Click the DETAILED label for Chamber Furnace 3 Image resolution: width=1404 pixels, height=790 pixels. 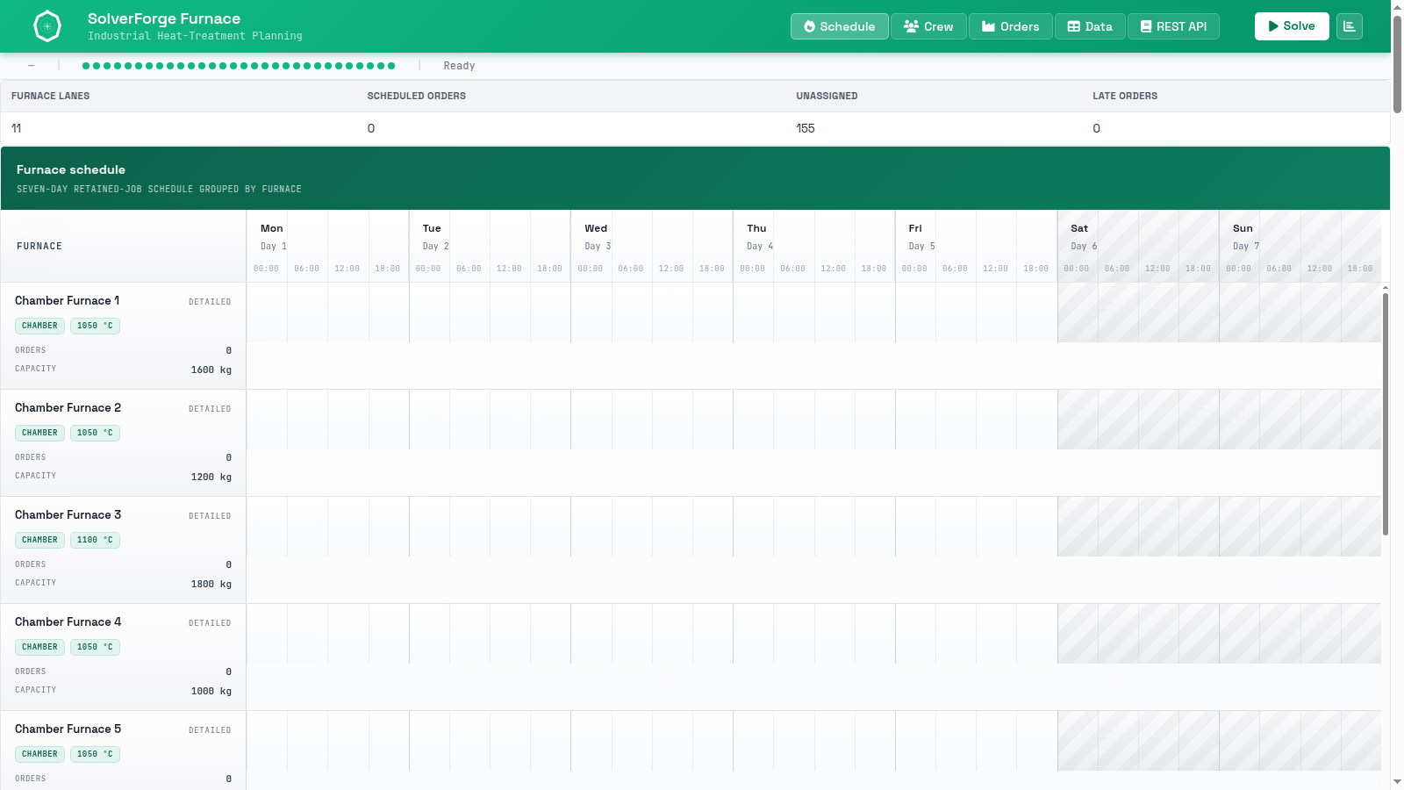tap(210, 516)
